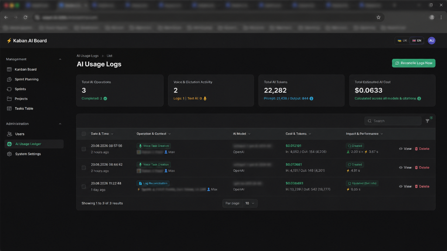The height and width of the screenshot is (251, 447).
Task: Open the Per page dropdown
Action: tap(249, 203)
